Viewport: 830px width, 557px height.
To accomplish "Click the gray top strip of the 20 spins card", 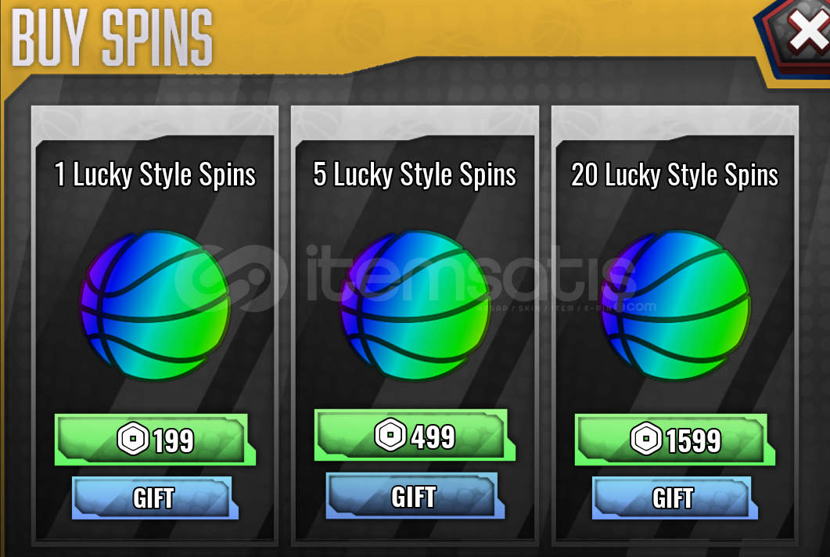I will [675, 122].
